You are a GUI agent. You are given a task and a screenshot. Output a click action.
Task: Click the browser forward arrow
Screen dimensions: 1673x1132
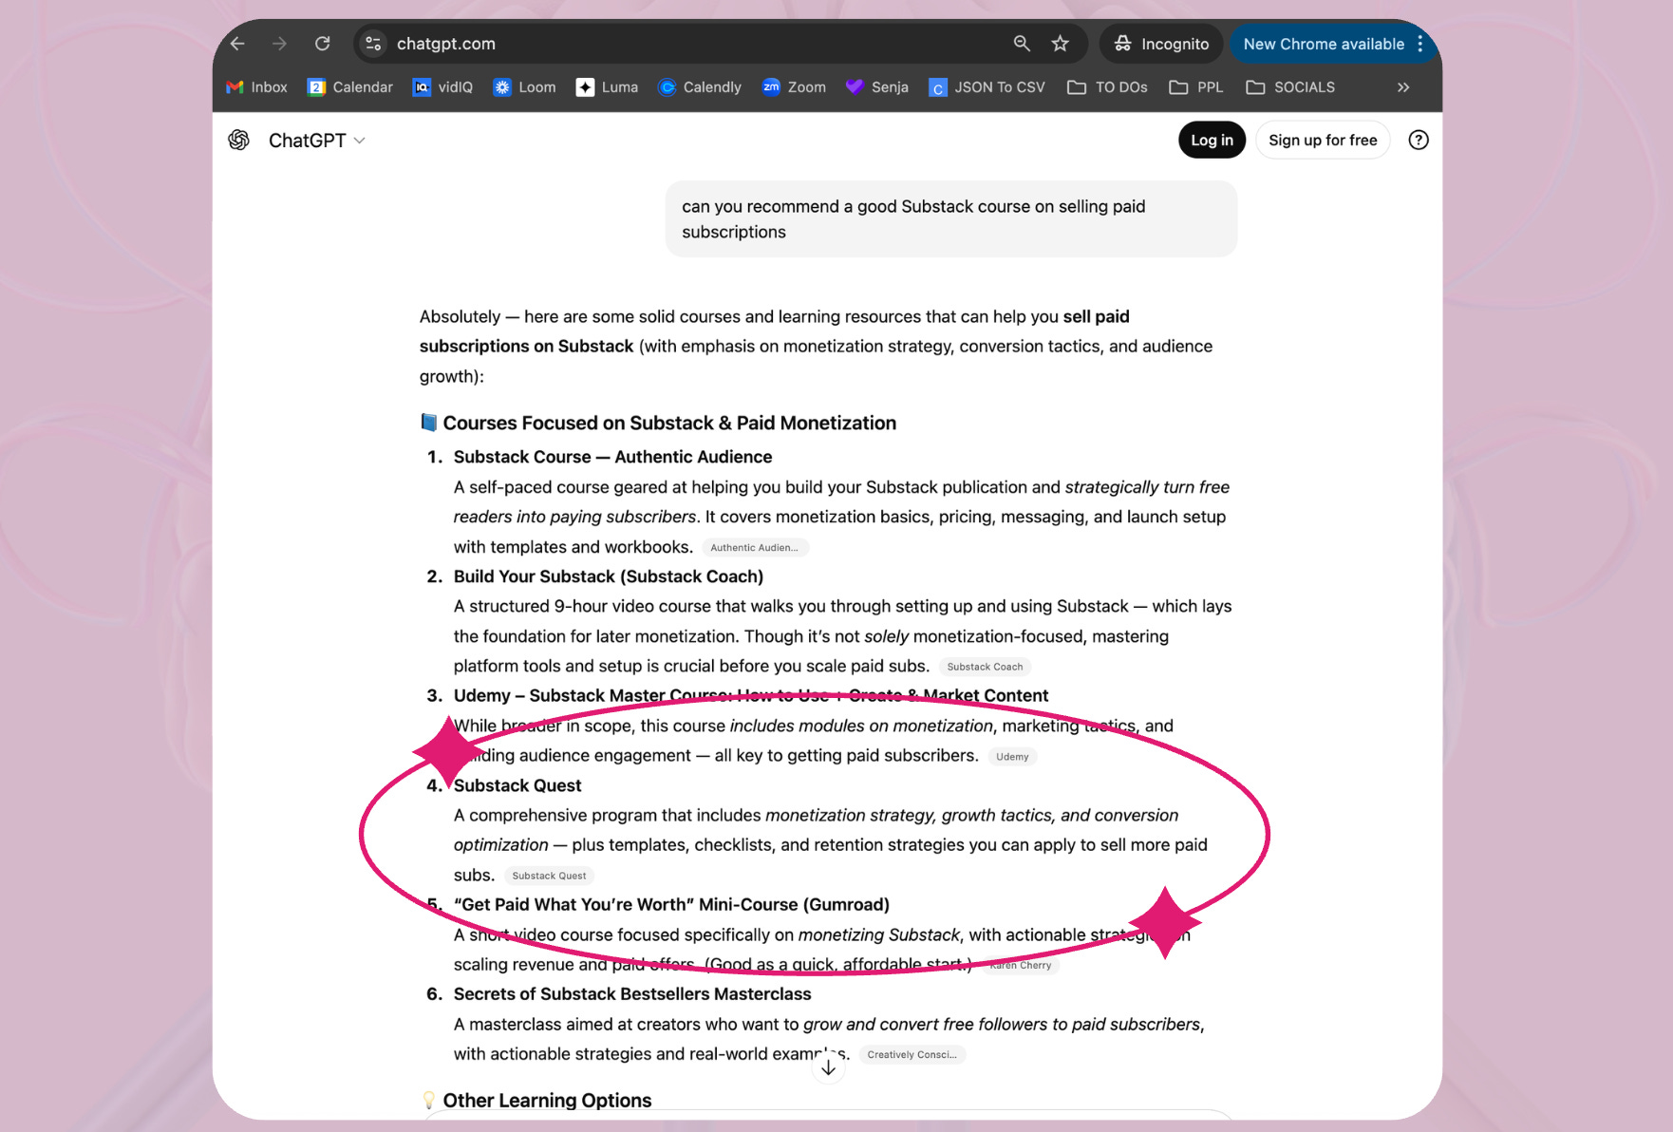[279, 44]
